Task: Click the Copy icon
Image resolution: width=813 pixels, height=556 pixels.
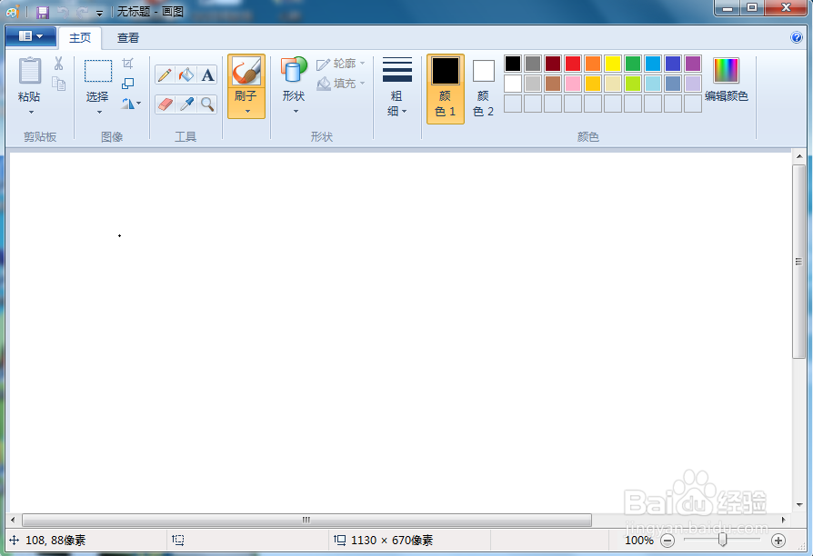Action: [x=58, y=84]
